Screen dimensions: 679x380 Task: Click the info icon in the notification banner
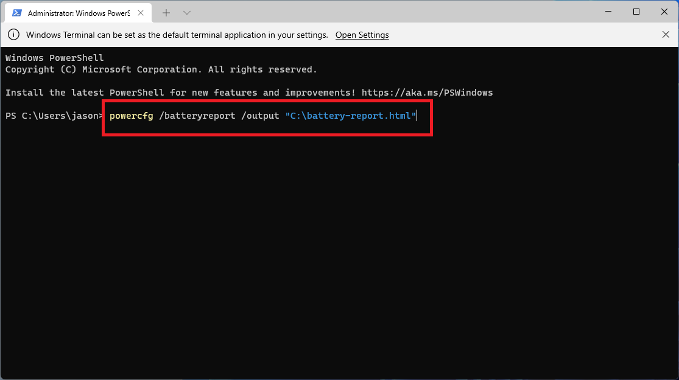(13, 35)
